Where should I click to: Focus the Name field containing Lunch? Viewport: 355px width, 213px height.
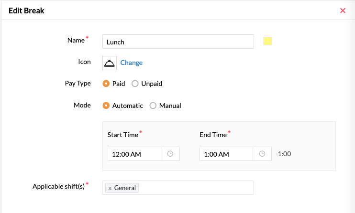178,42
